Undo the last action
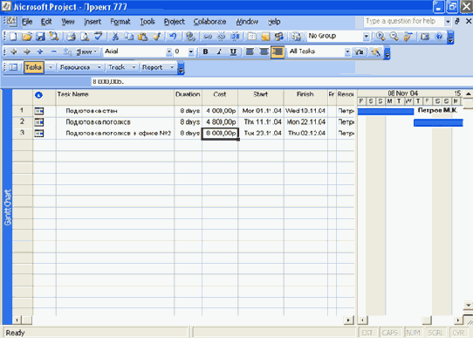 [173, 37]
